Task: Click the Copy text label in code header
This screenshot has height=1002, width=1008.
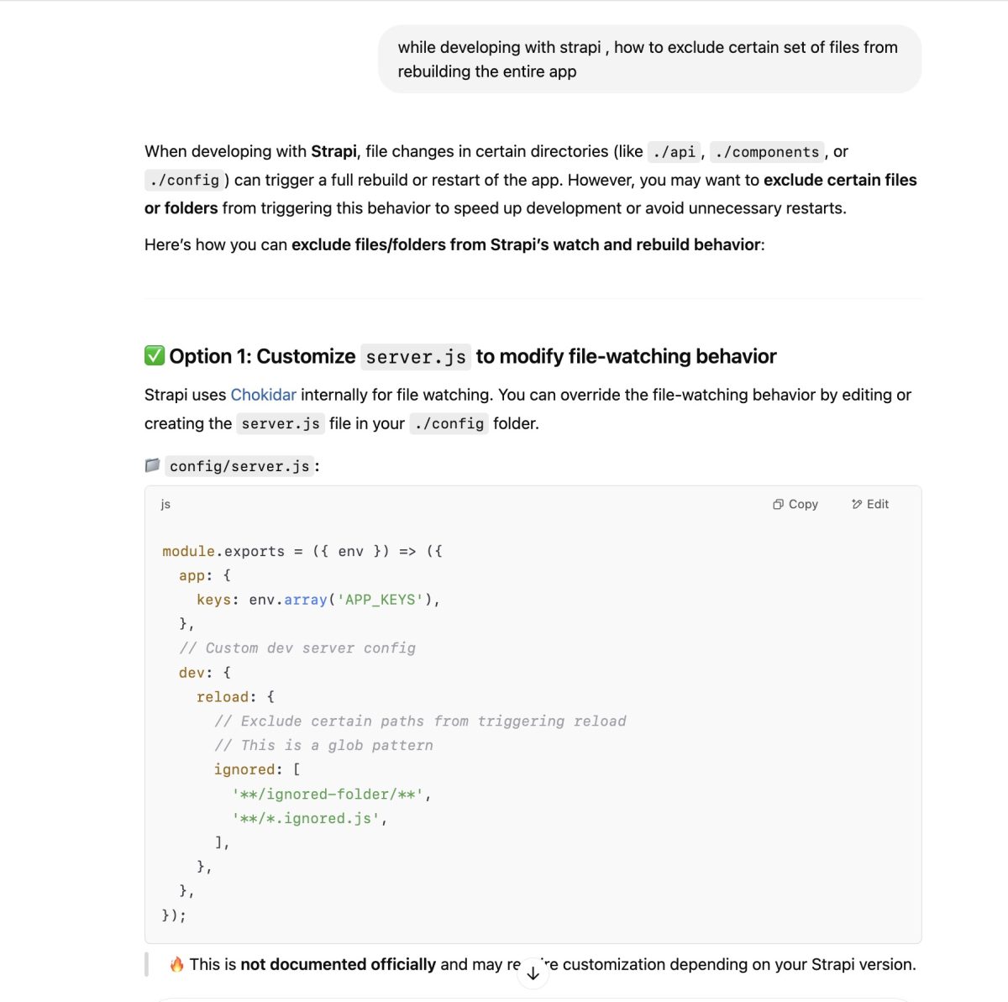Action: (x=803, y=504)
